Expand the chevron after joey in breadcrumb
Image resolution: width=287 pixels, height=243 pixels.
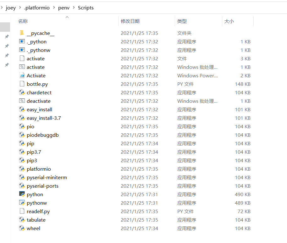click(20, 8)
